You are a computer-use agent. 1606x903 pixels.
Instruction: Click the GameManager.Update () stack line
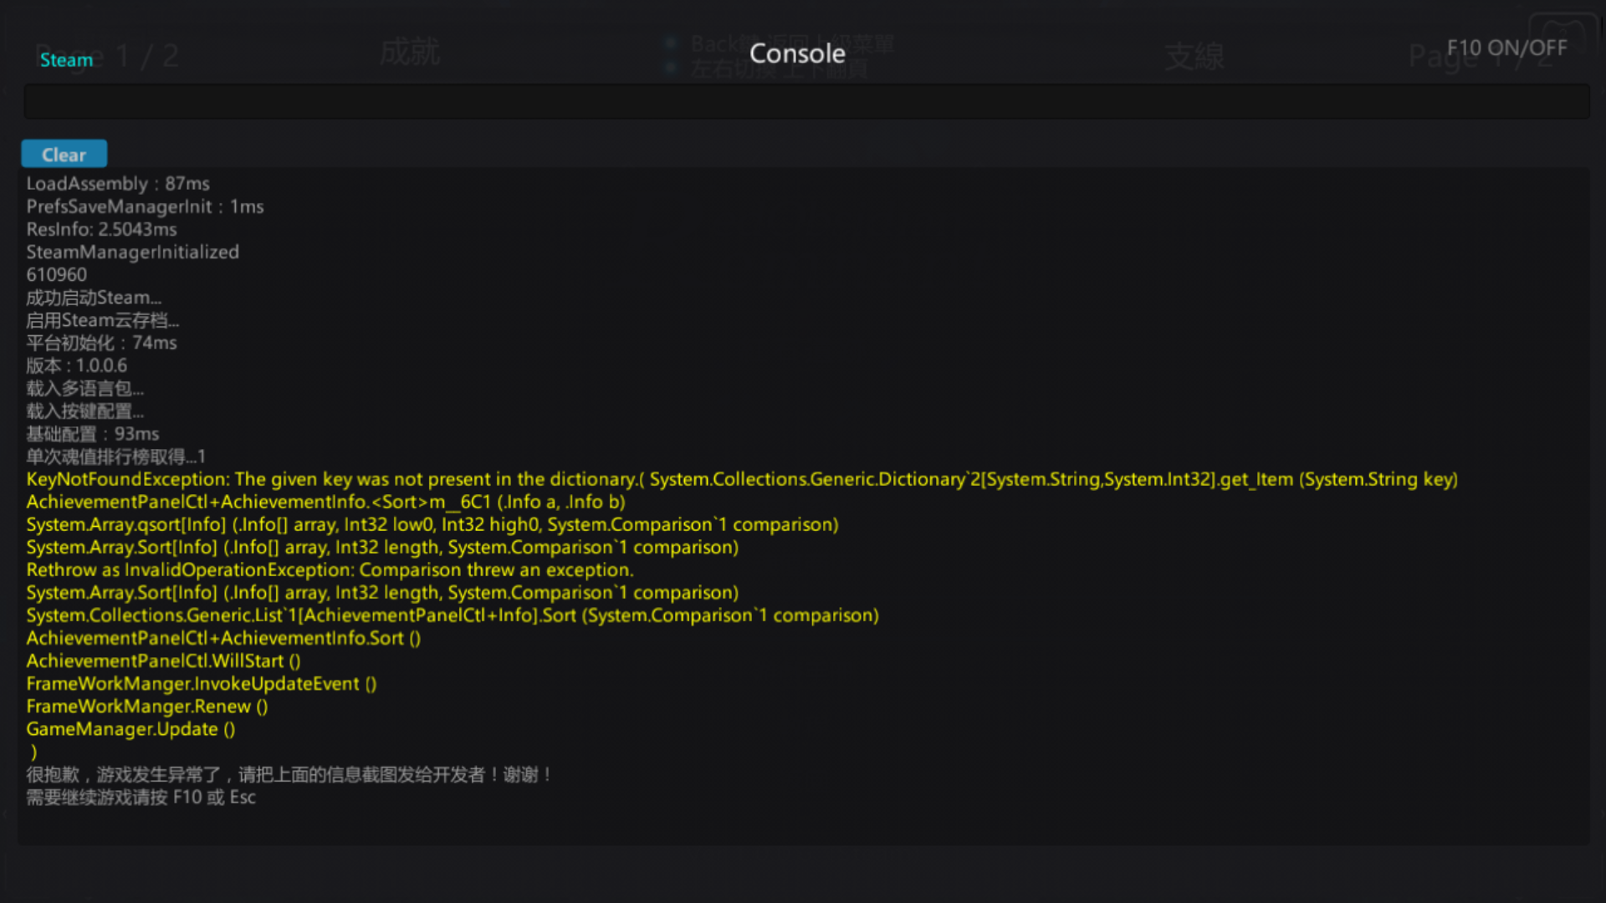pyautogui.click(x=130, y=729)
